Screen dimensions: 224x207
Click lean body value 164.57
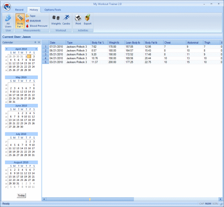click(134, 51)
